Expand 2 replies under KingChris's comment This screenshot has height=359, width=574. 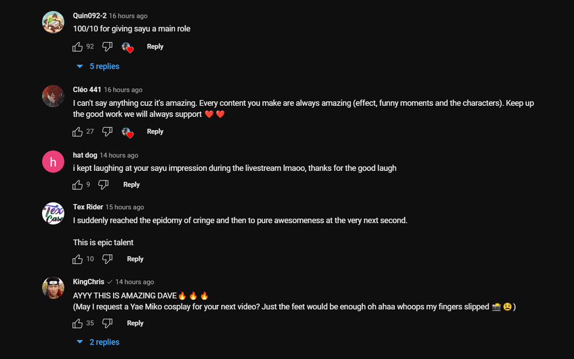click(98, 342)
